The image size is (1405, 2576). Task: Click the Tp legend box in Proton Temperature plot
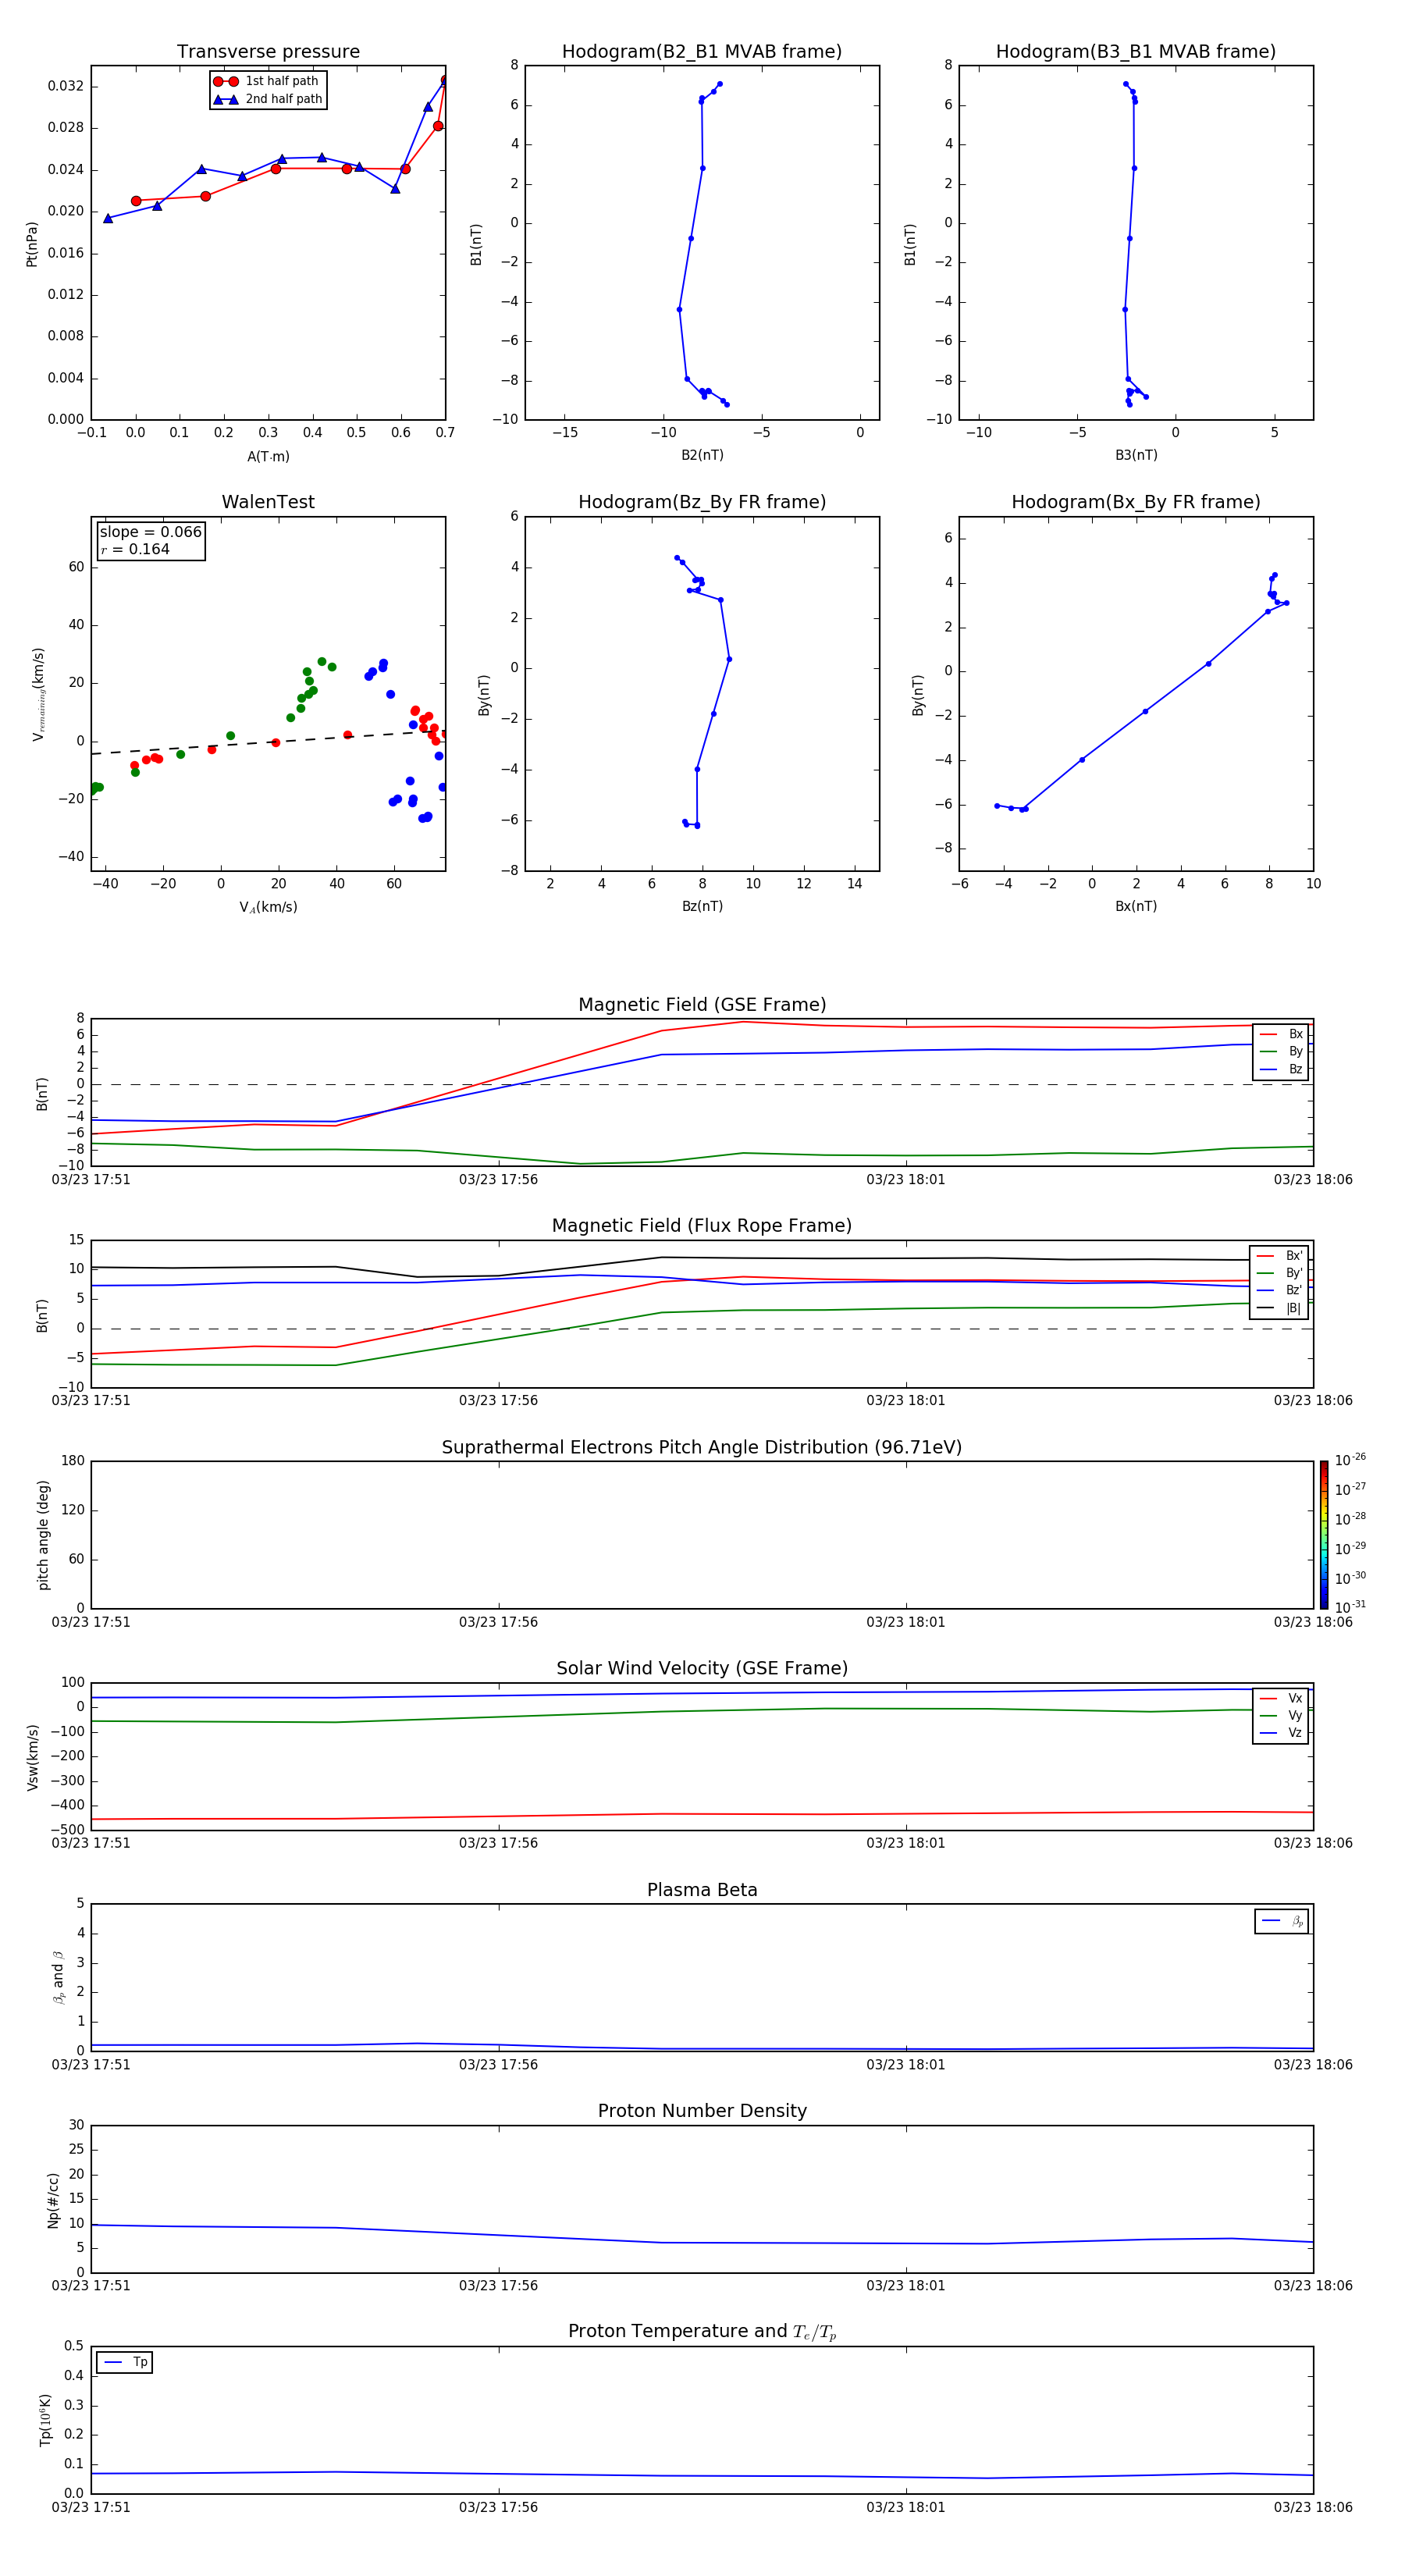(125, 2362)
